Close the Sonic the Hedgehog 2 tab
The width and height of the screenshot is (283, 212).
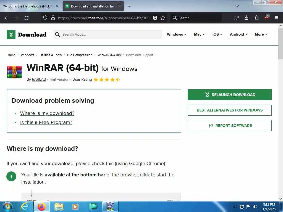(x=57, y=6)
